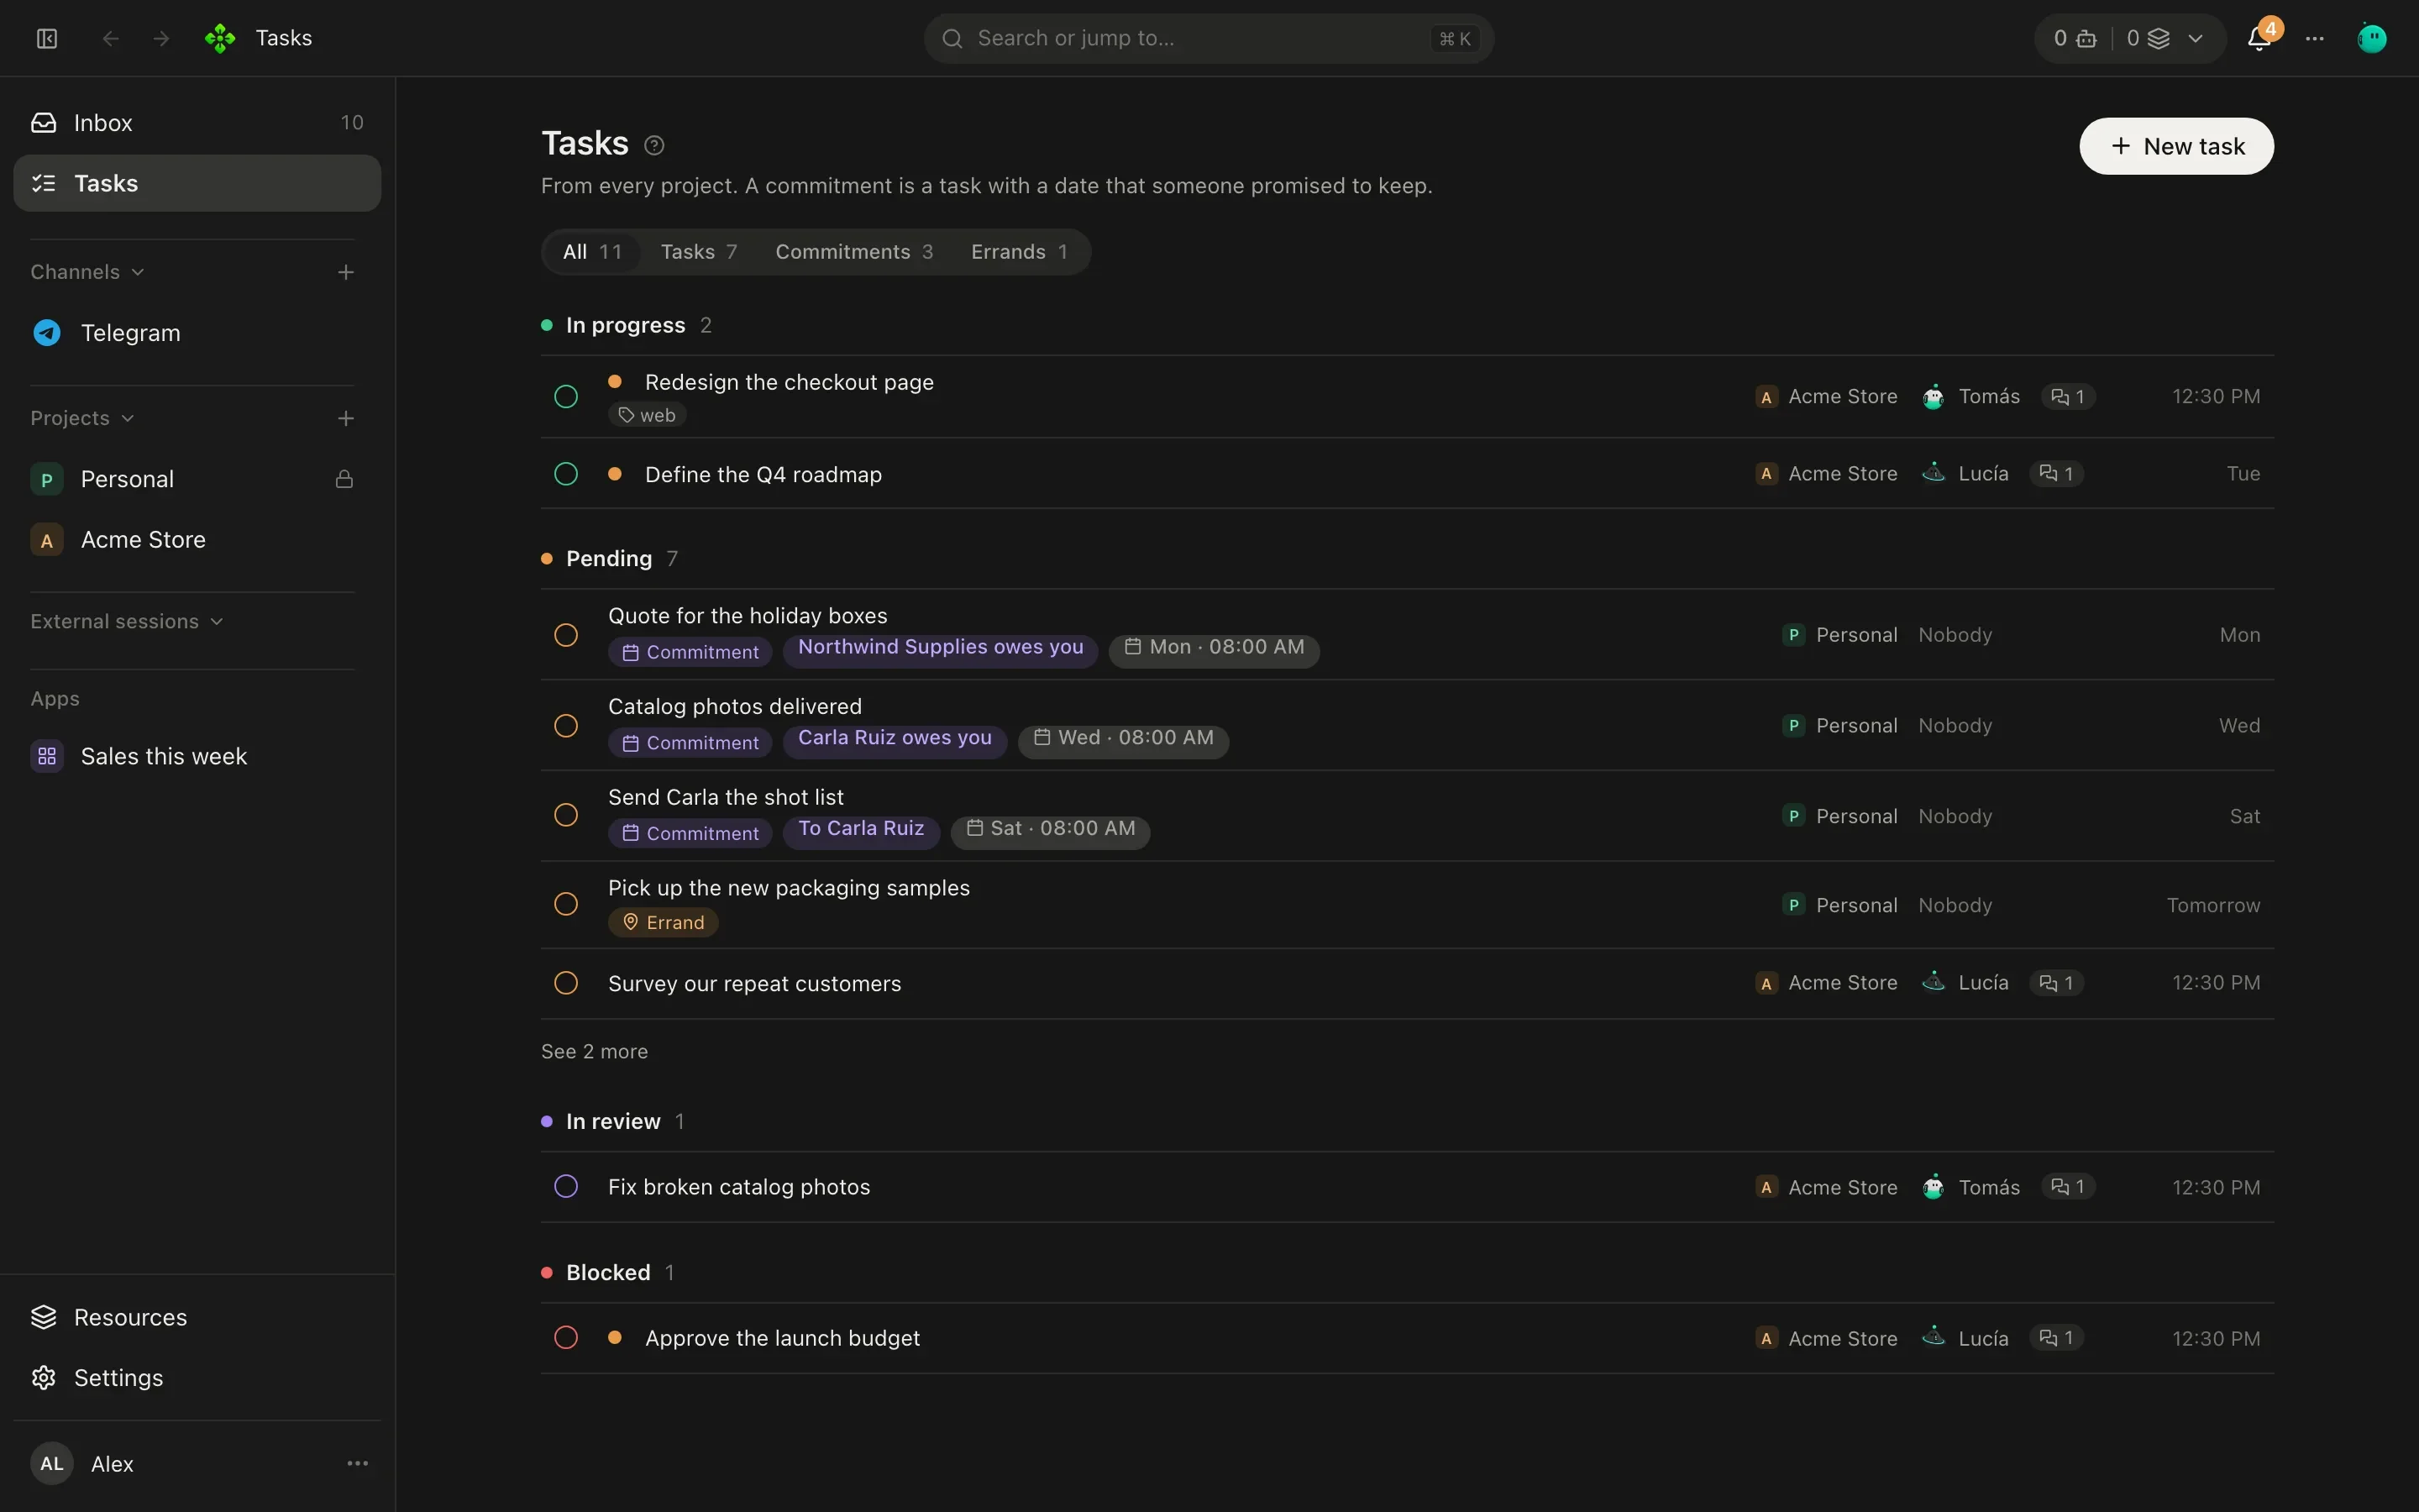Open the Telegram channel

197,333
